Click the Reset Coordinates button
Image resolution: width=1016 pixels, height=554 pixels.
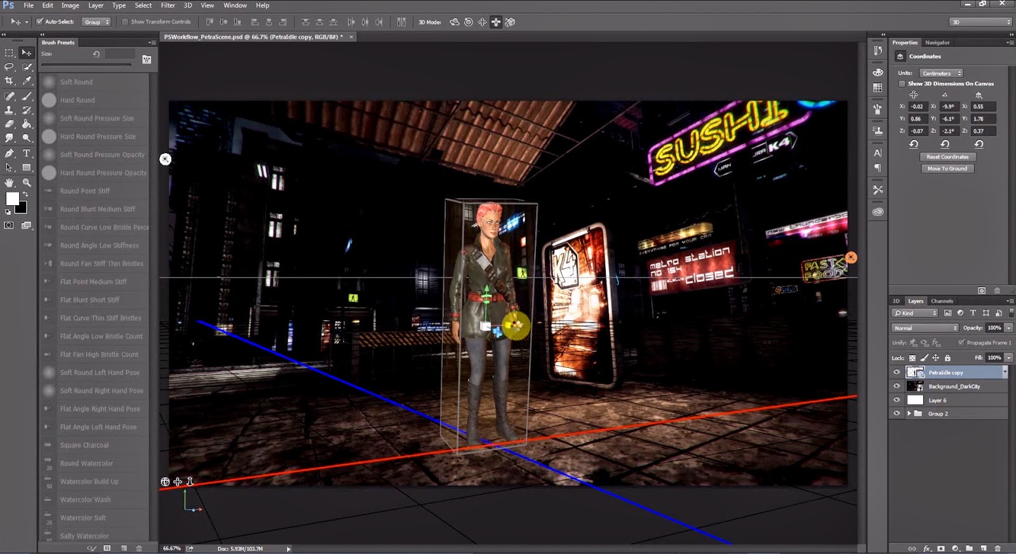tap(947, 157)
